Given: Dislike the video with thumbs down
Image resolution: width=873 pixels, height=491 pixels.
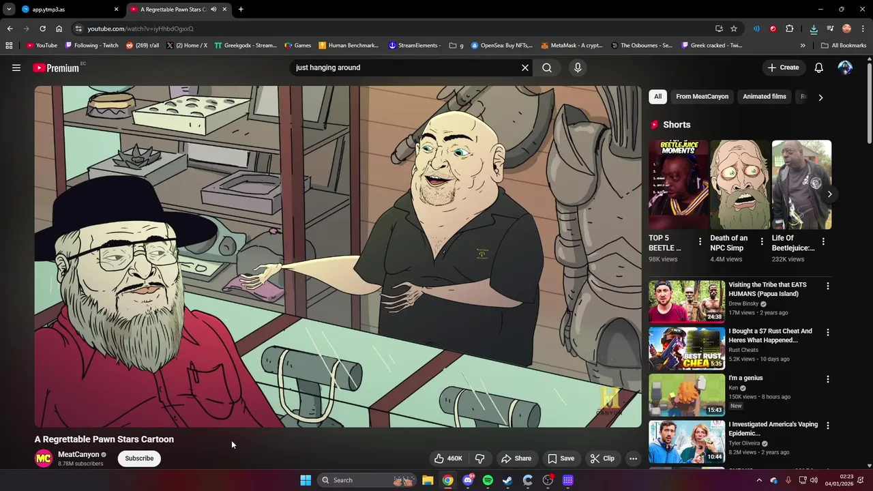Looking at the screenshot, I should pos(479,458).
